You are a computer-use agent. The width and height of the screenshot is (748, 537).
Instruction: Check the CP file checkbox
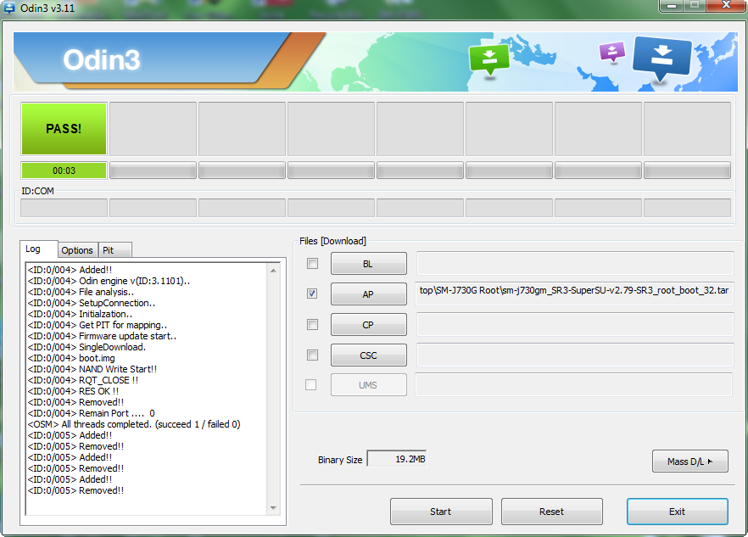coord(312,325)
